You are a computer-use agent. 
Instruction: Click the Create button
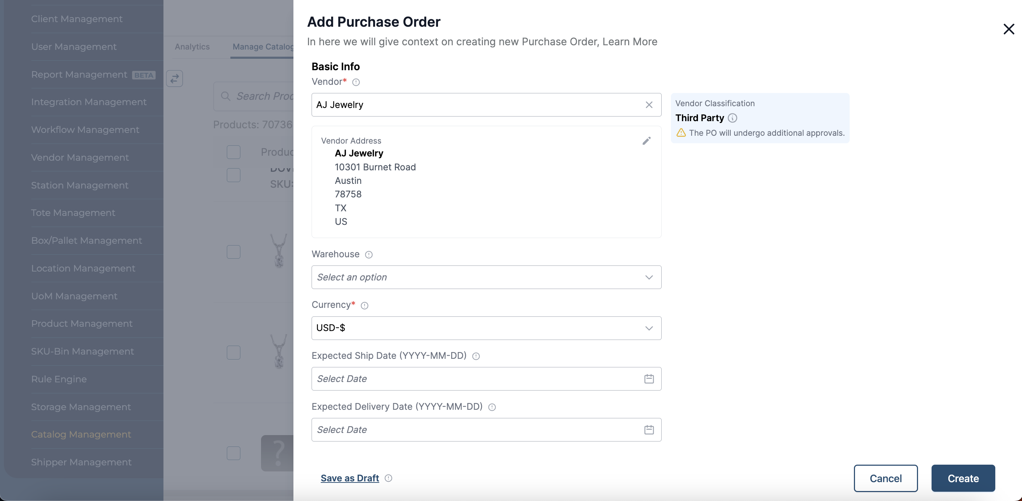963,478
